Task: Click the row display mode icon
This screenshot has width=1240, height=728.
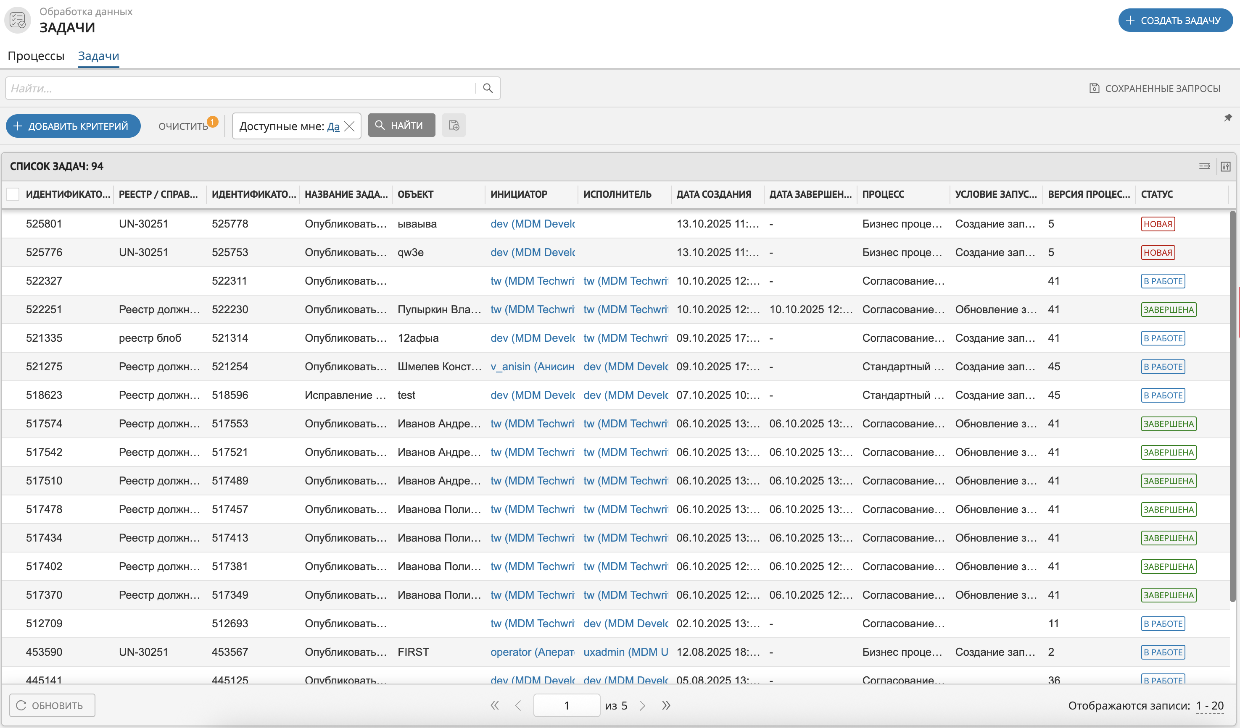Action: coord(1204,166)
